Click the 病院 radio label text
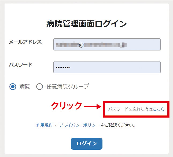173x157 pixels. coord(25,87)
